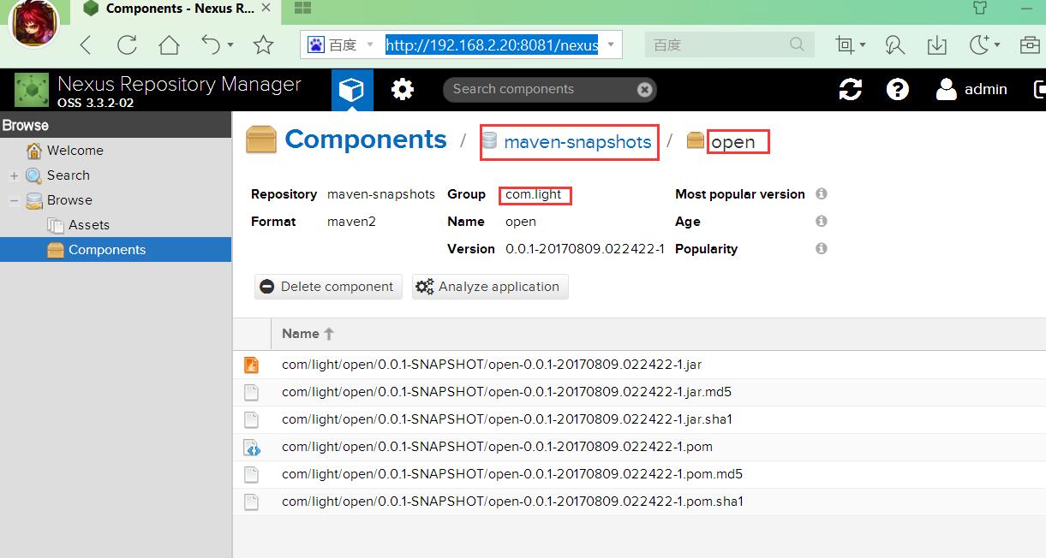Screen dimensions: 1046x558
Task: Reload the page with the refresh icon
Action: coord(127,45)
